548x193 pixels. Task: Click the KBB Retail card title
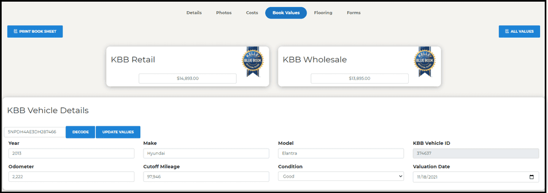[133, 60]
